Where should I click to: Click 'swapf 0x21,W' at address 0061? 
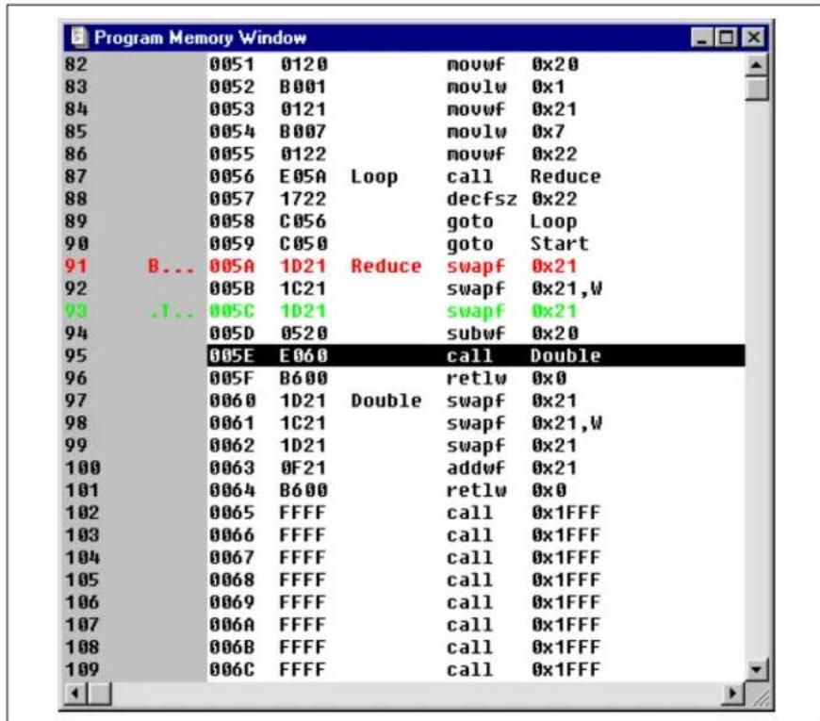(524, 423)
